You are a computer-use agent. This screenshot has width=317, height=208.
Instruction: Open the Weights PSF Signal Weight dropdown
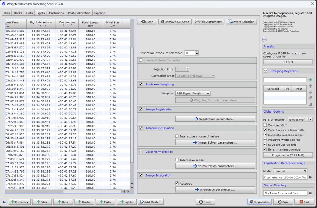click(193, 93)
